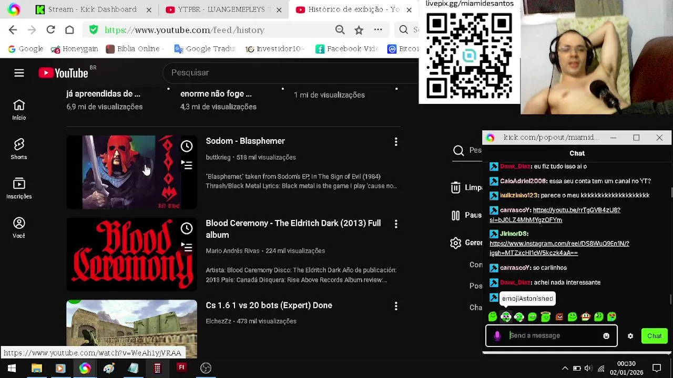673x378 pixels.
Task: Open browser more options (three dots) in address bar
Action: [378, 30]
